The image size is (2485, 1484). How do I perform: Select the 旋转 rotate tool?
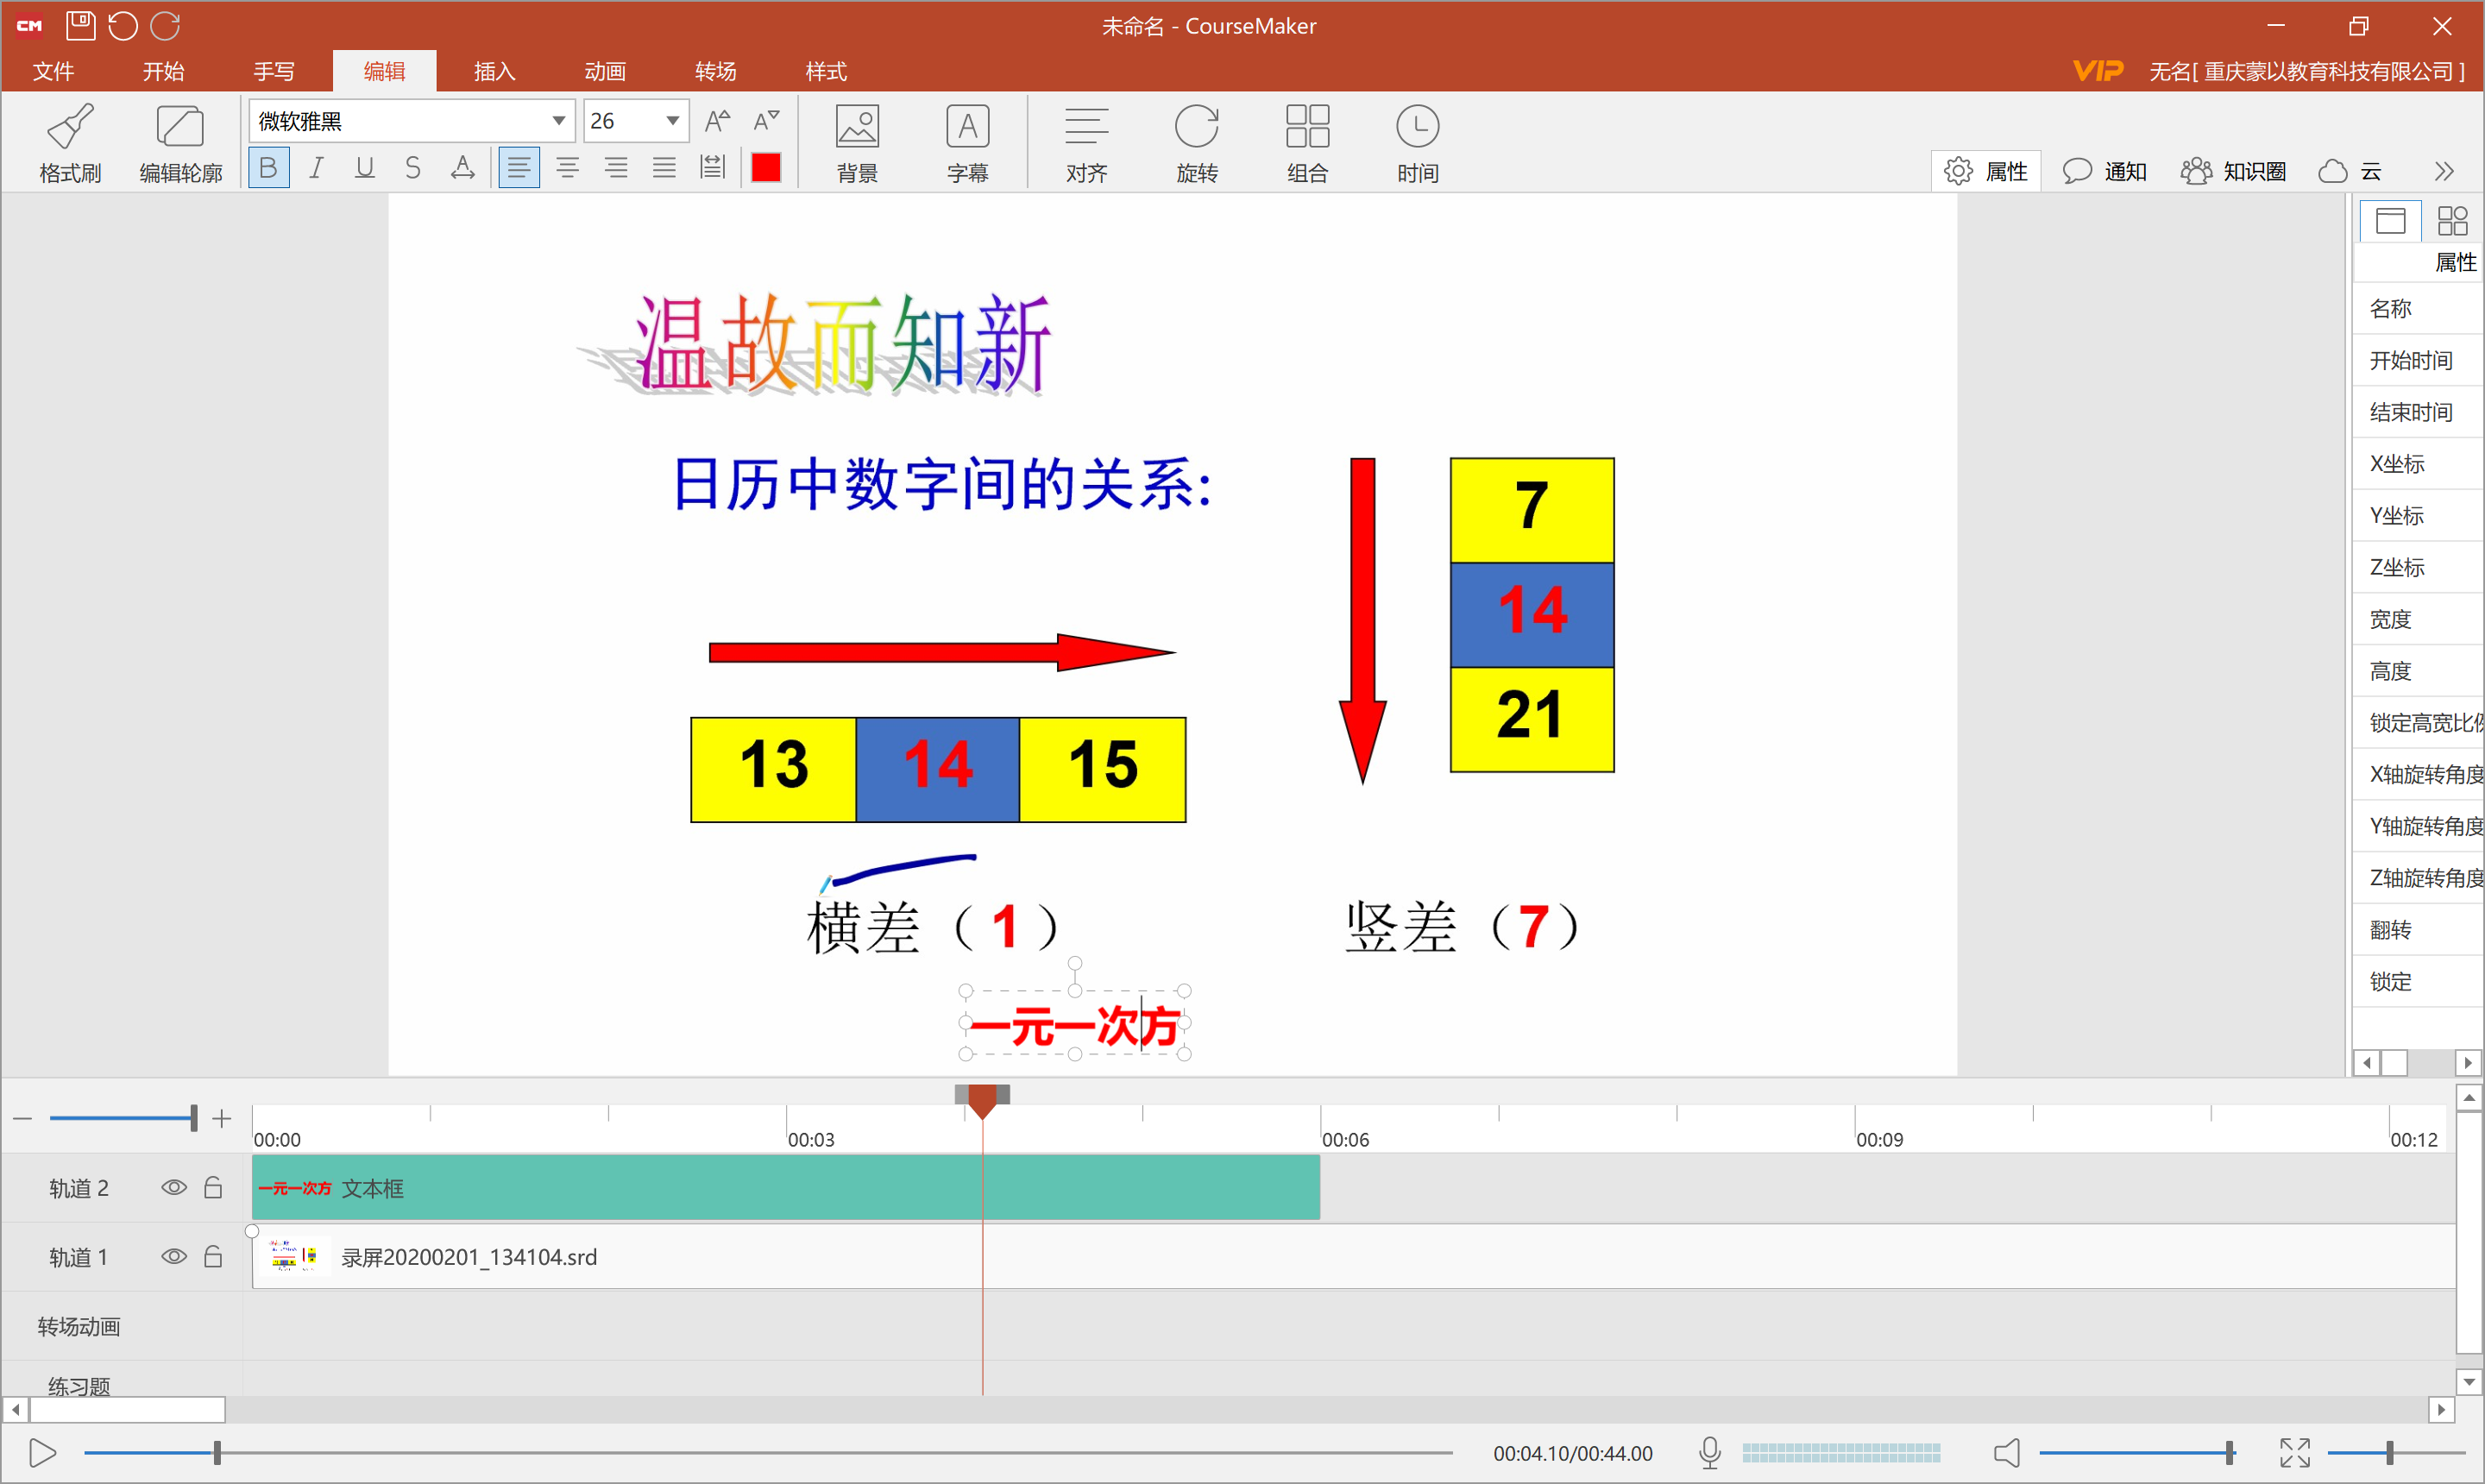point(1196,140)
